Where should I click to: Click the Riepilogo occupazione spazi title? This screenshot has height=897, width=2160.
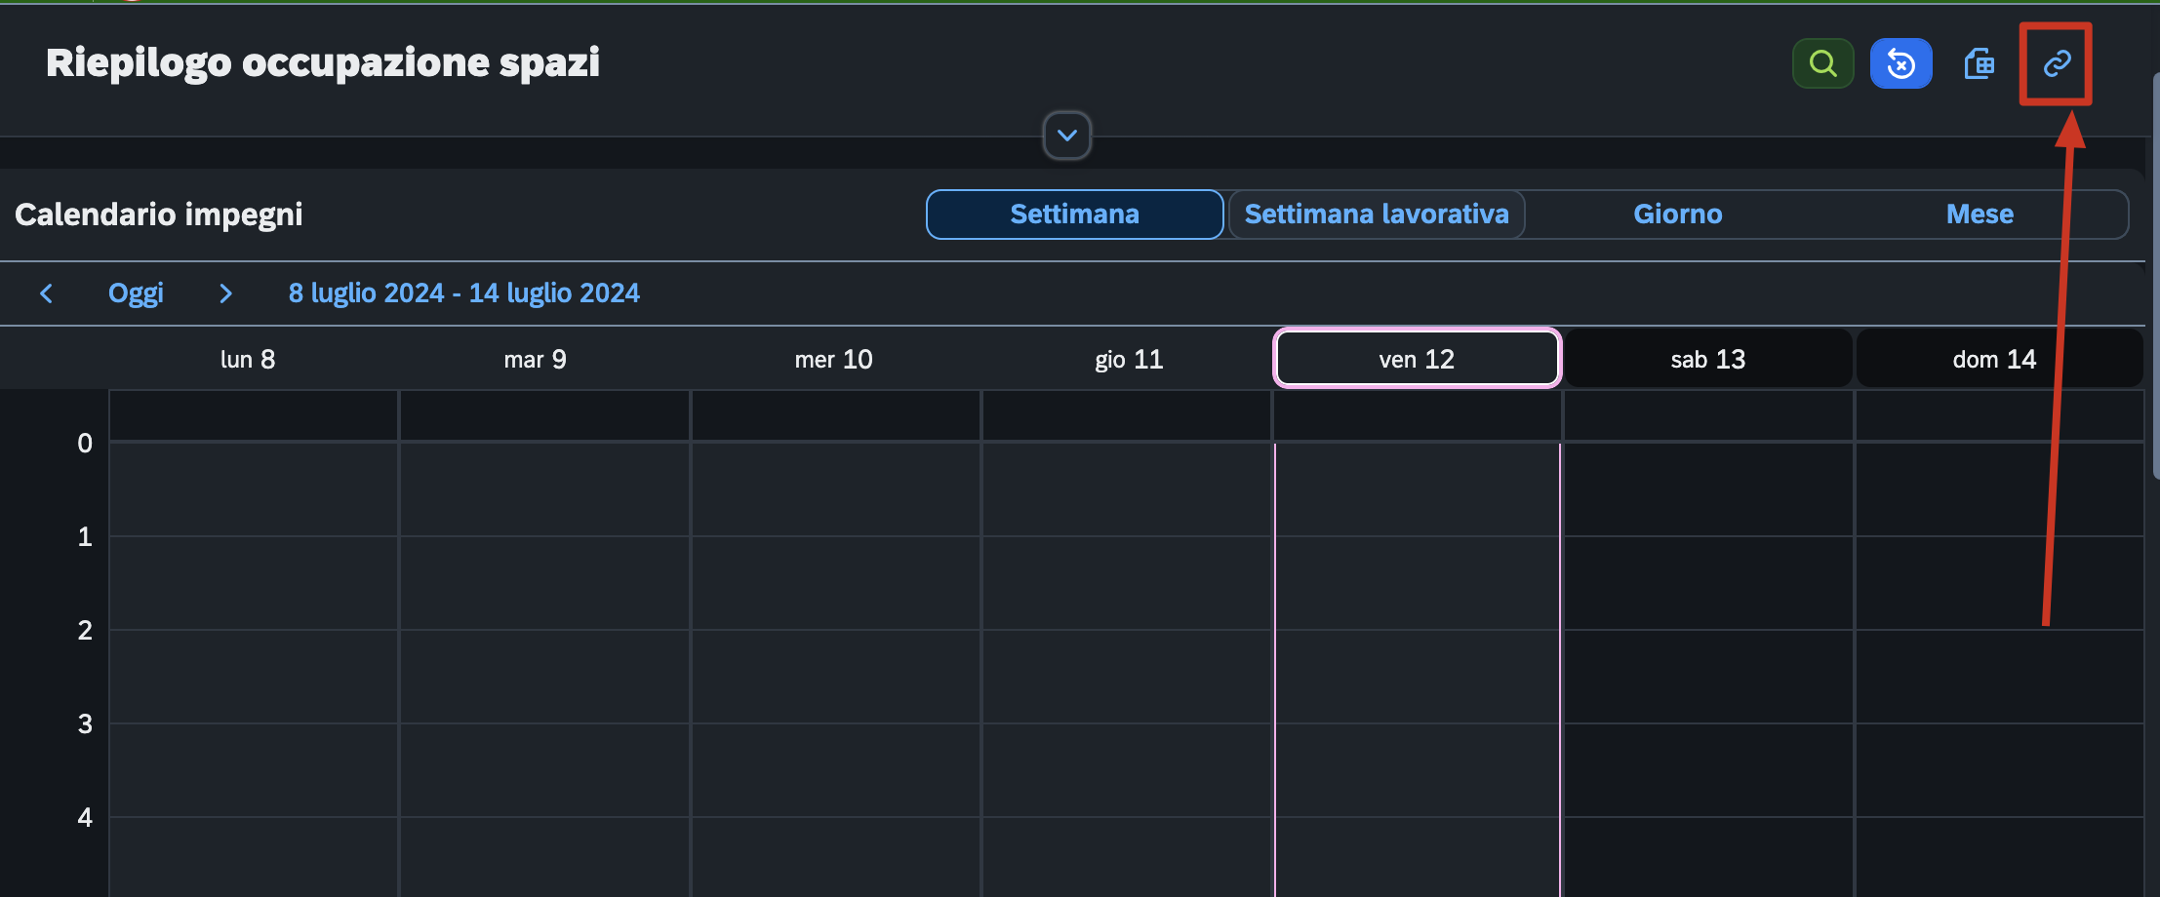click(x=323, y=63)
